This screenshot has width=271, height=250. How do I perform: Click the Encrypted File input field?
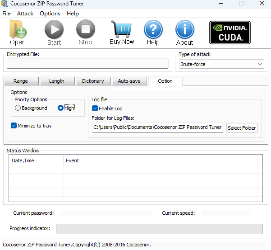click(x=88, y=64)
